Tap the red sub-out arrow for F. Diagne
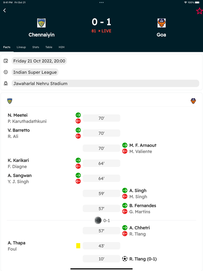This screenshot has width=203, height=271. pyautogui.click(x=78, y=166)
